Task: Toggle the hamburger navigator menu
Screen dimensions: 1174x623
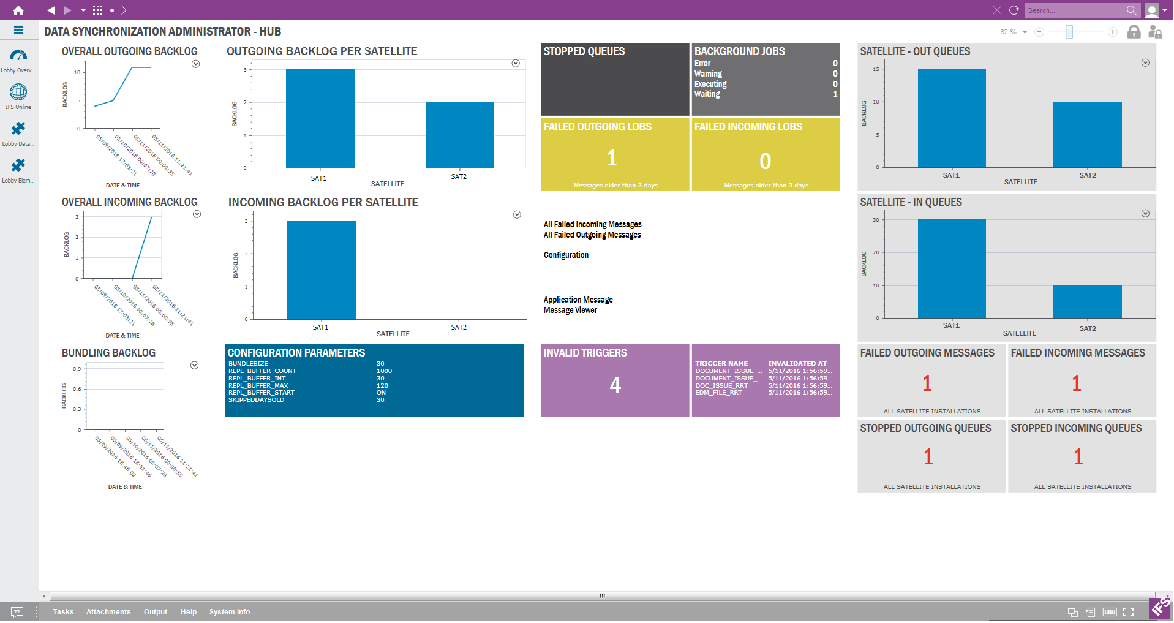Action: 18,30
